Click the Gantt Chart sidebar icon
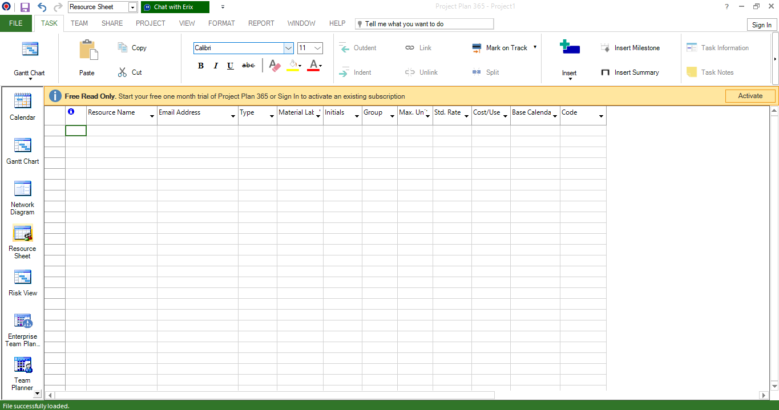The image size is (779, 410). tap(22, 149)
